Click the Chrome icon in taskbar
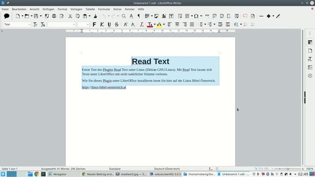The width and height of the screenshot is (315, 177). (36, 174)
